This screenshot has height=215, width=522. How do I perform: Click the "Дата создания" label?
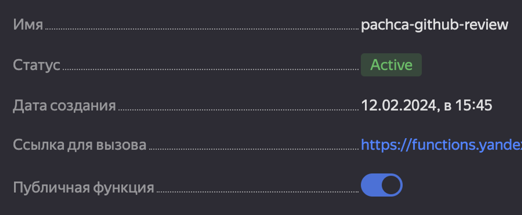[65, 105]
